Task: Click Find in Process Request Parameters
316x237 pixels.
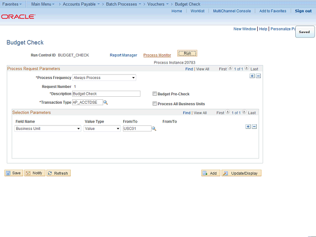Action: click(x=189, y=69)
